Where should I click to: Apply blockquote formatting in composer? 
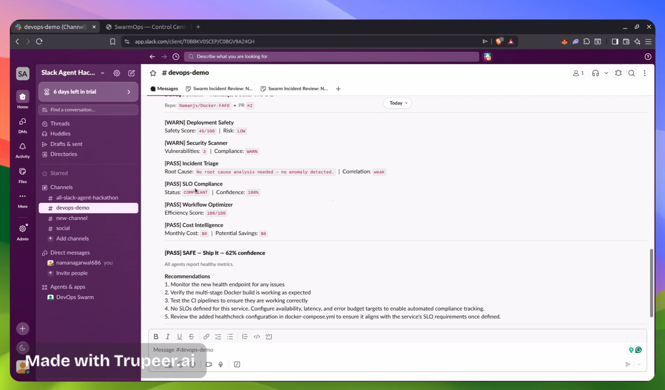pyautogui.click(x=245, y=337)
